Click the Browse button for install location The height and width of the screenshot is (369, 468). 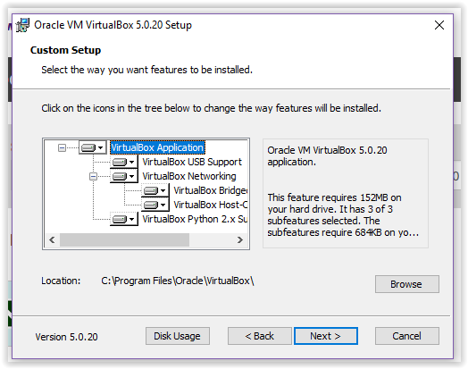click(406, 284)
